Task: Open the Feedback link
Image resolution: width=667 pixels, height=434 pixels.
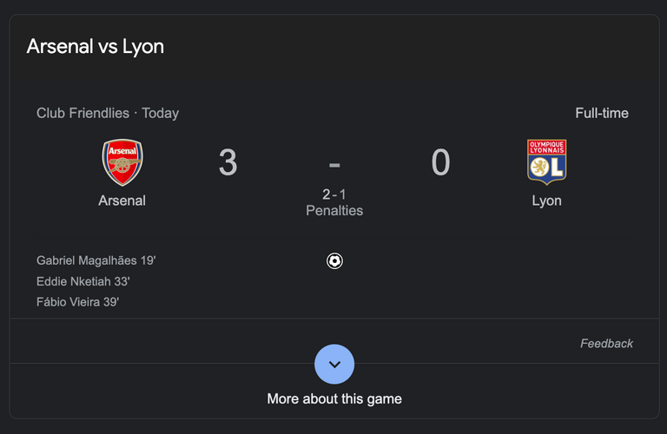Action: click(x=606, y=344)
